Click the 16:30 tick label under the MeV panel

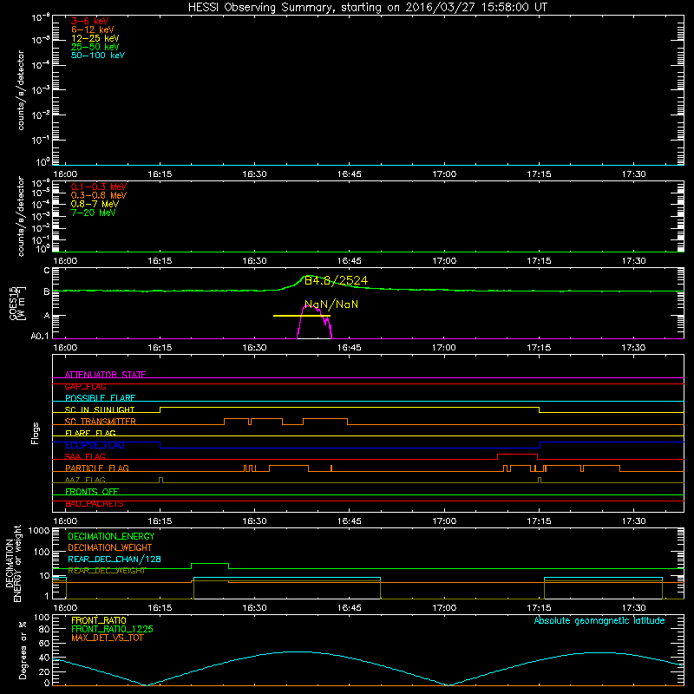254,261
